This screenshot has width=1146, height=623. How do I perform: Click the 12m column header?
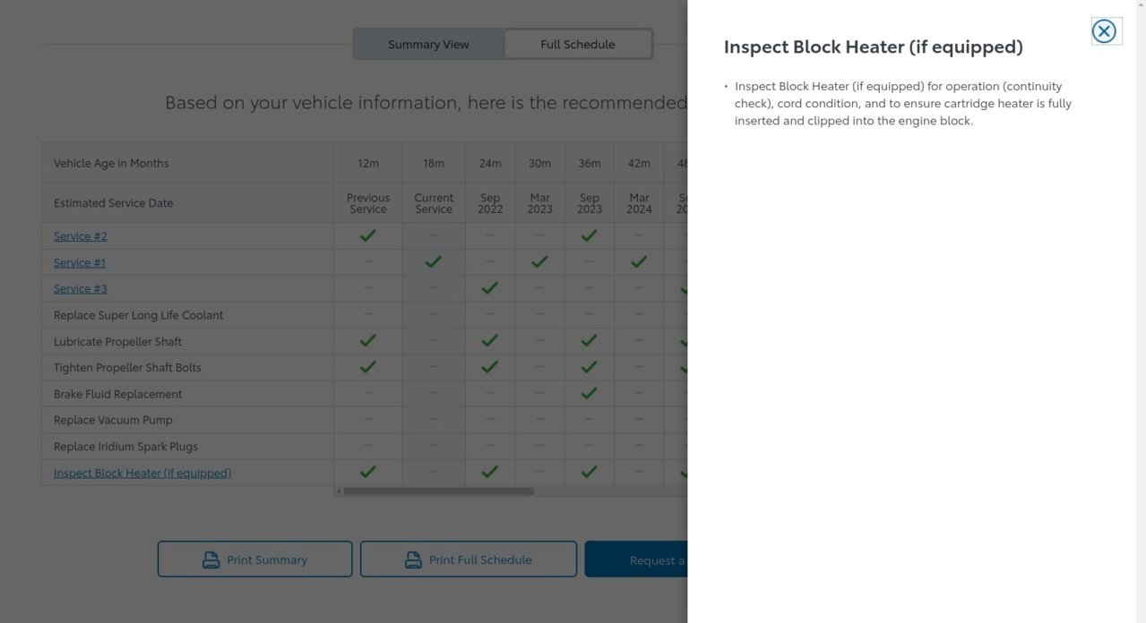point(367,163)
